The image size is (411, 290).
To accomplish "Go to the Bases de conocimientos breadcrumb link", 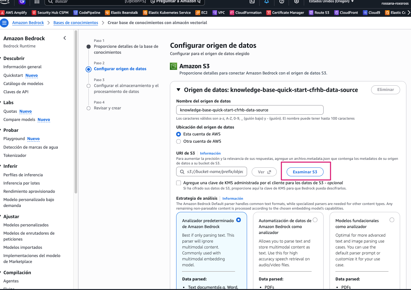I will click(76, 23).
